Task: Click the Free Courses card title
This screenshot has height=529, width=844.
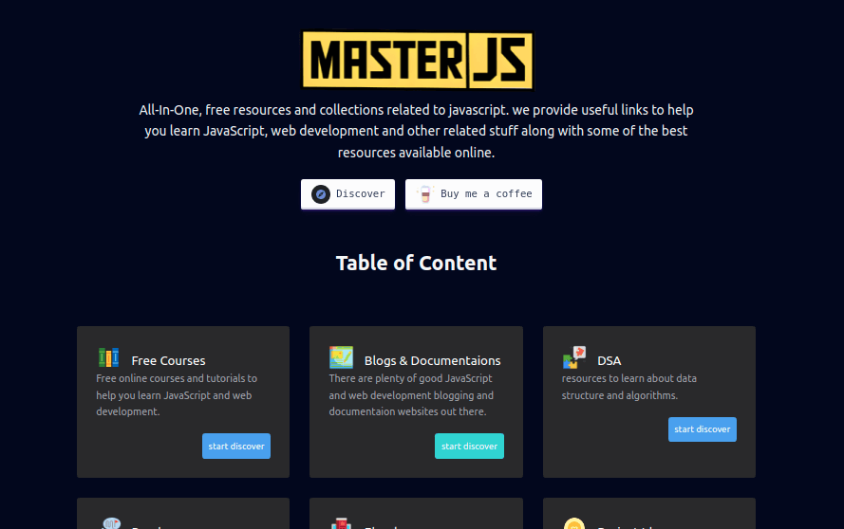Action: pos(168,360)
